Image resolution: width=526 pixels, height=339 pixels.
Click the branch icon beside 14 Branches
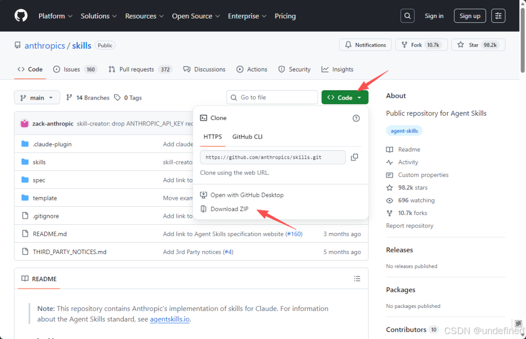pyautogui.click(x=69, y=97)
